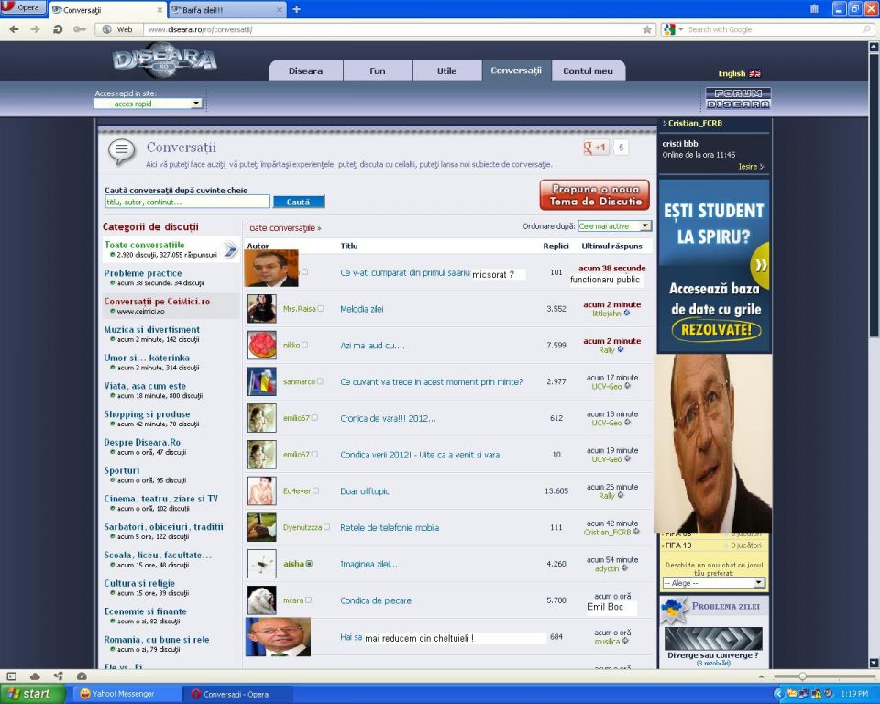
Task: Open the Alege game dropdown
Action: tap(713, 583)
